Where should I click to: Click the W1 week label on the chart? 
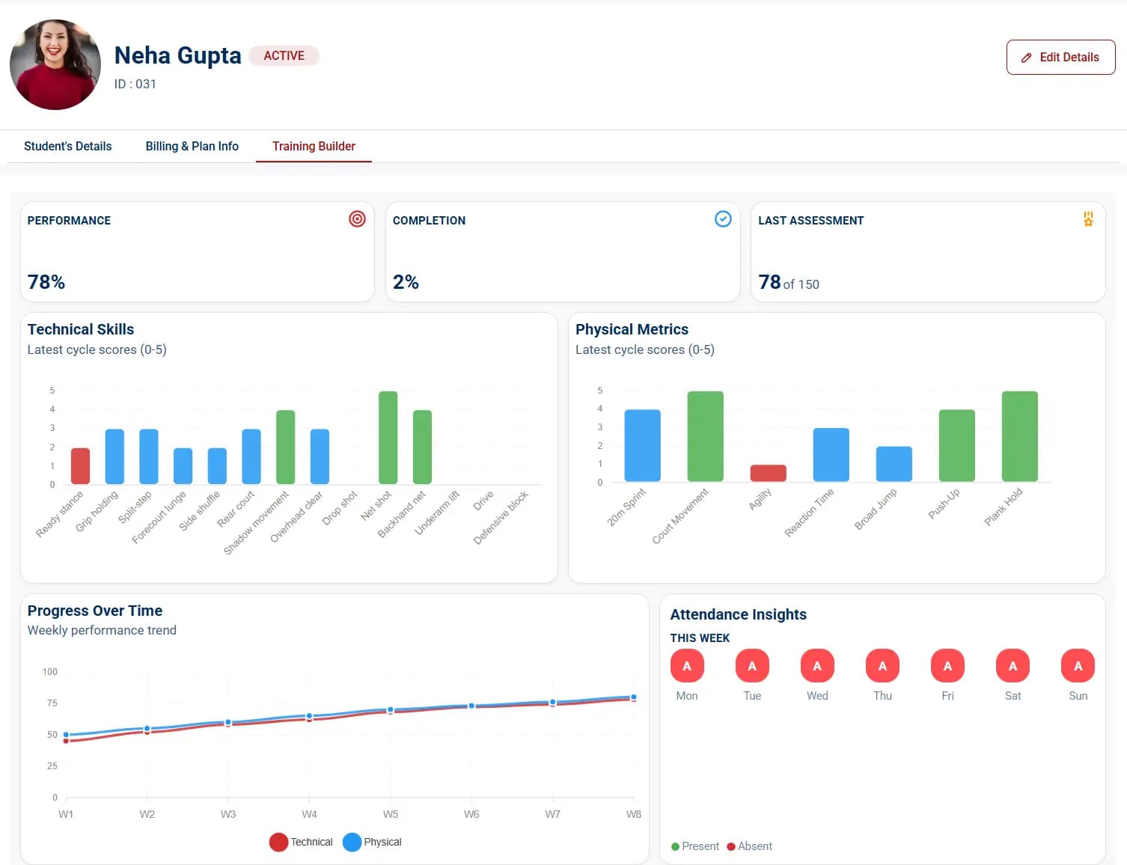click(66, 814)
